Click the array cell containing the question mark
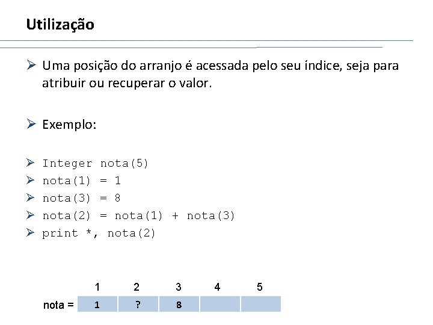Screen dimensions: 433x325 click(x=138, y=305)
